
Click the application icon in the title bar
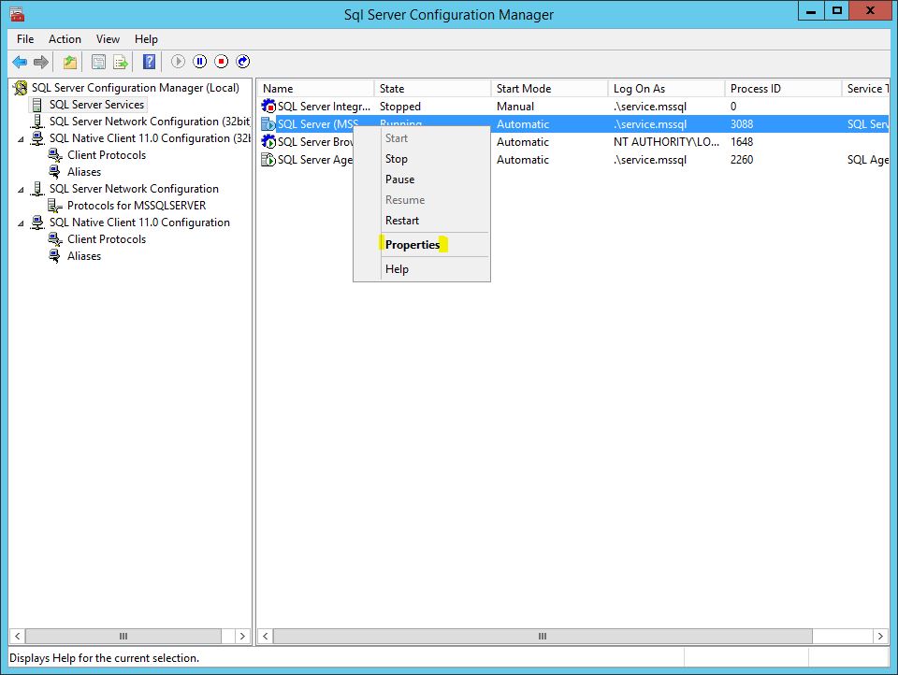pyautogui.click(x=17, y=14)
